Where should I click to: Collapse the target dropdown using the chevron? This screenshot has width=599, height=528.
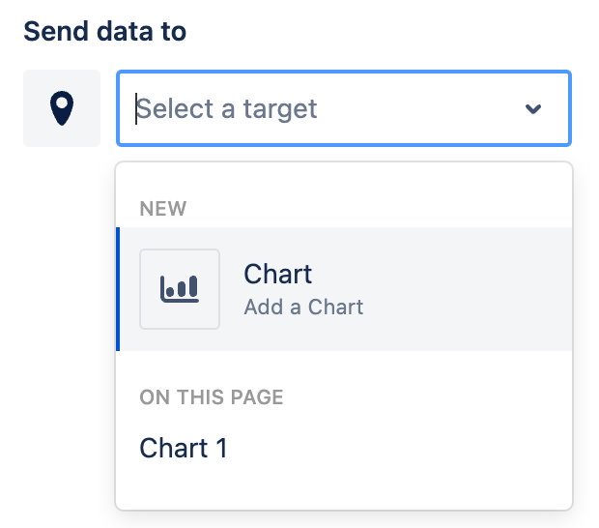click(532, 109)
